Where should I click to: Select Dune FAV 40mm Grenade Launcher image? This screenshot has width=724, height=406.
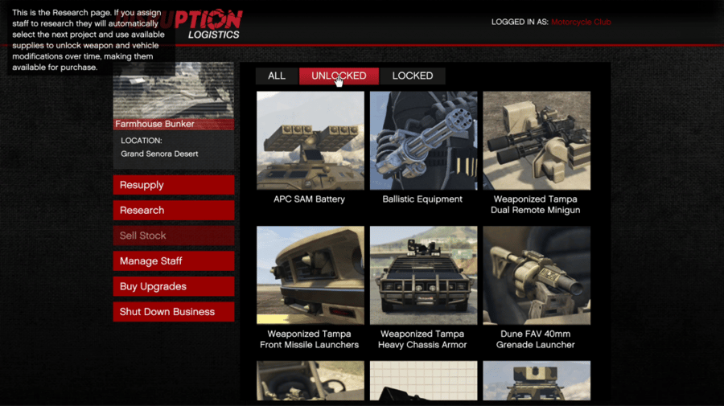tap(537, 276)
